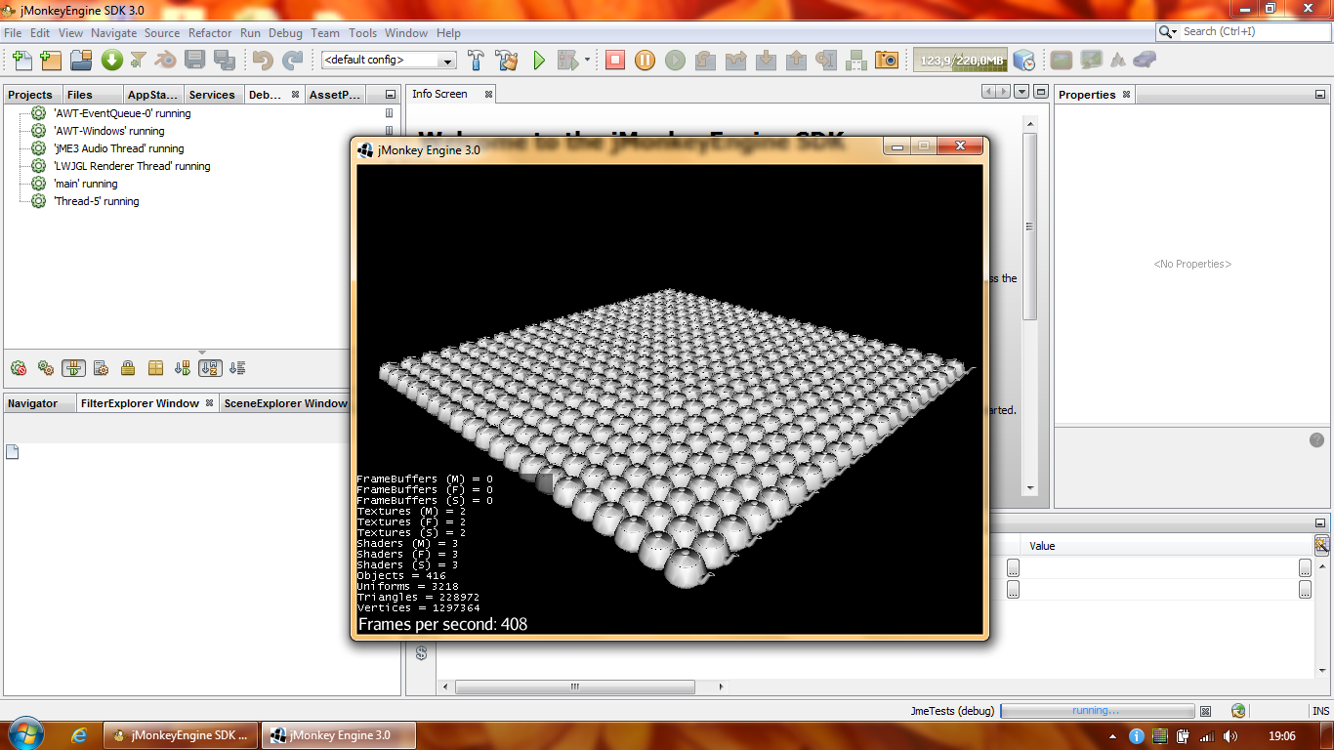Open the File menu
The image size is (1334, 750).
[13, 32]
